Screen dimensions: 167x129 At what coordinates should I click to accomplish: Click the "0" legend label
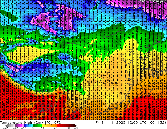click(33, 128)
